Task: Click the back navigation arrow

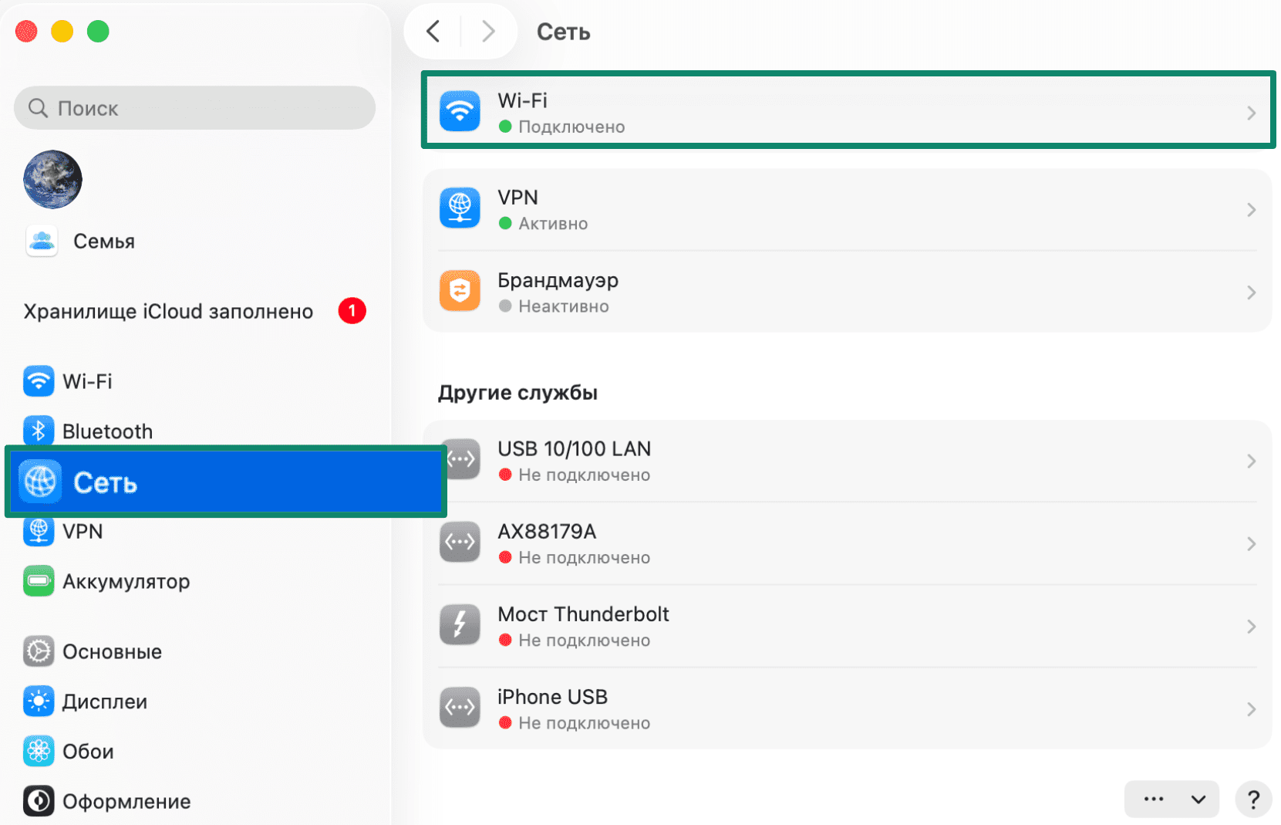Action: click(x=433, y=31)
